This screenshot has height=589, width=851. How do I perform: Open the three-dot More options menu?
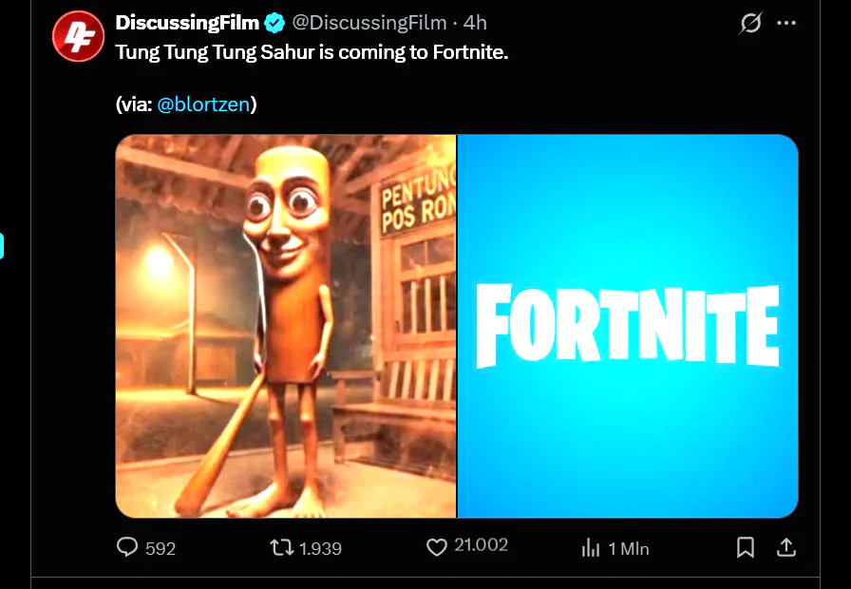[786, 23]
